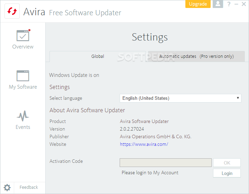Screen dimensions: 249x194
Task: Select the Overview label in sidebar
Action: (x=23, y=47)
